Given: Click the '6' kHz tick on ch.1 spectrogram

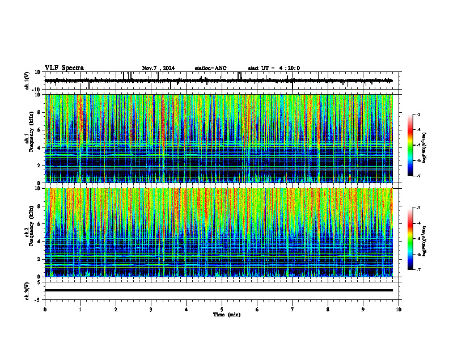Looking at the screenshot, I should [x=40, y=130].
